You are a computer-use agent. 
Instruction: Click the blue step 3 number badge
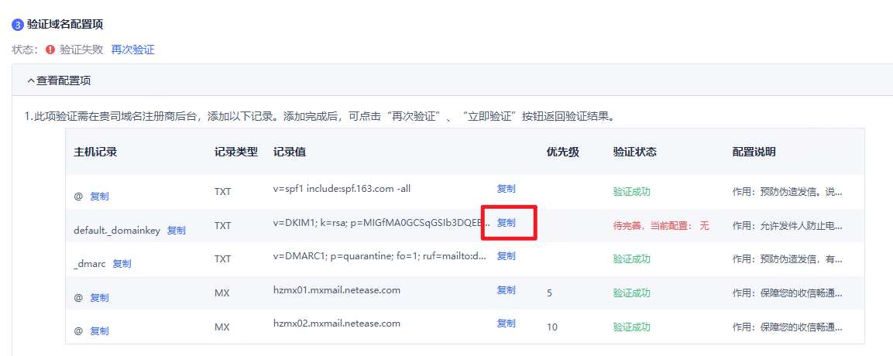coord(17,25)
